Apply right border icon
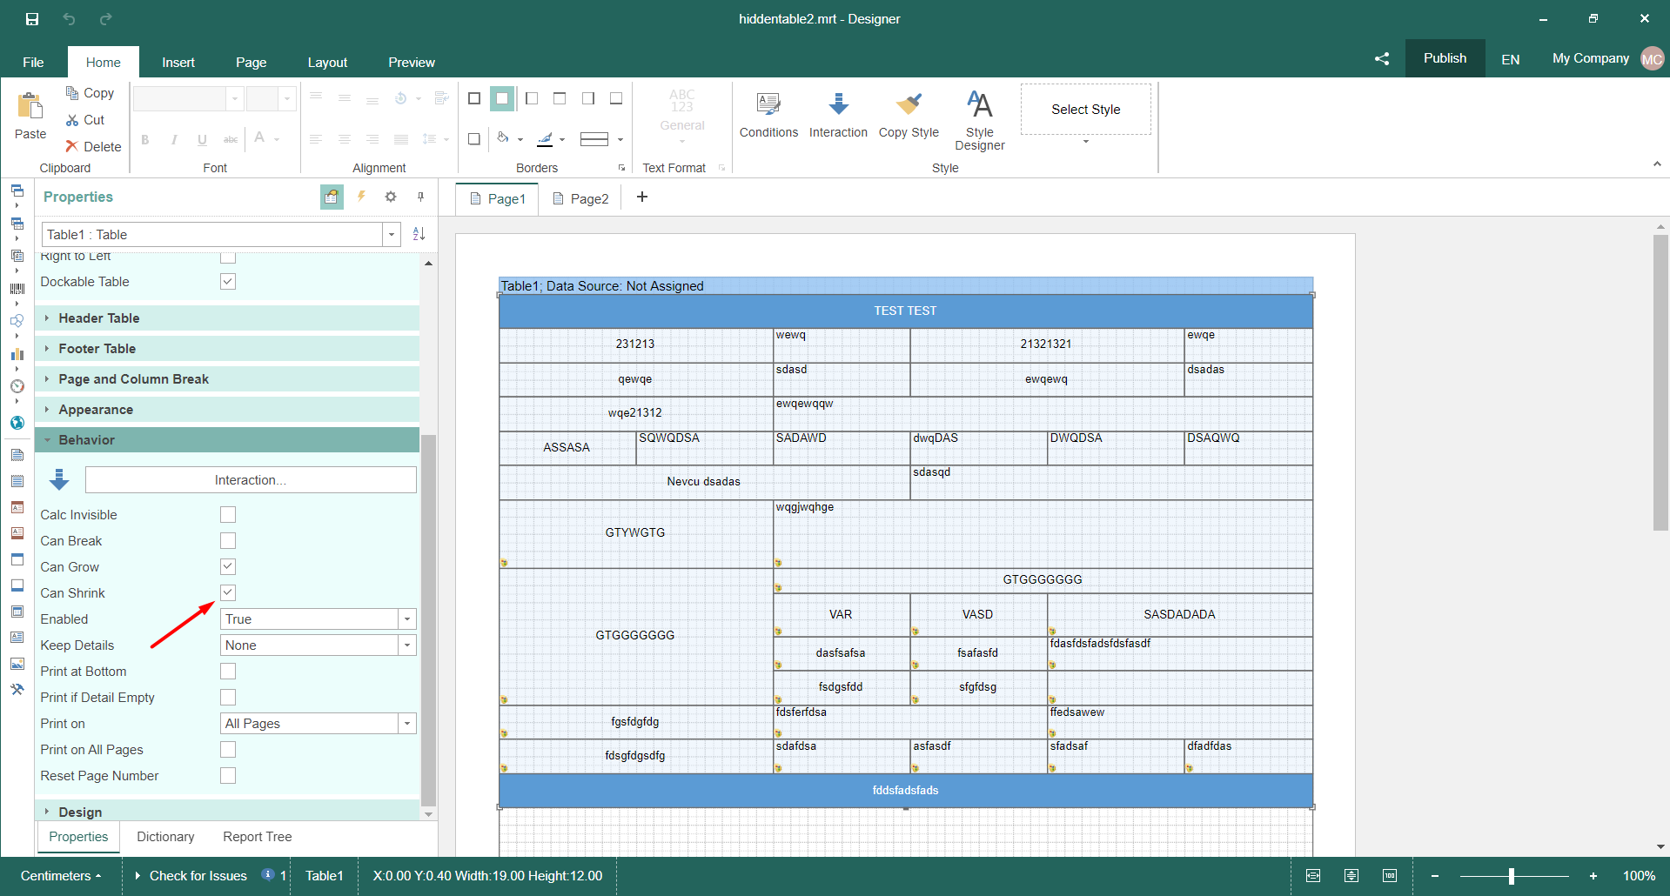Viewport: 1670px width, 896px height. pyautogui.click(x=588, y=98)
